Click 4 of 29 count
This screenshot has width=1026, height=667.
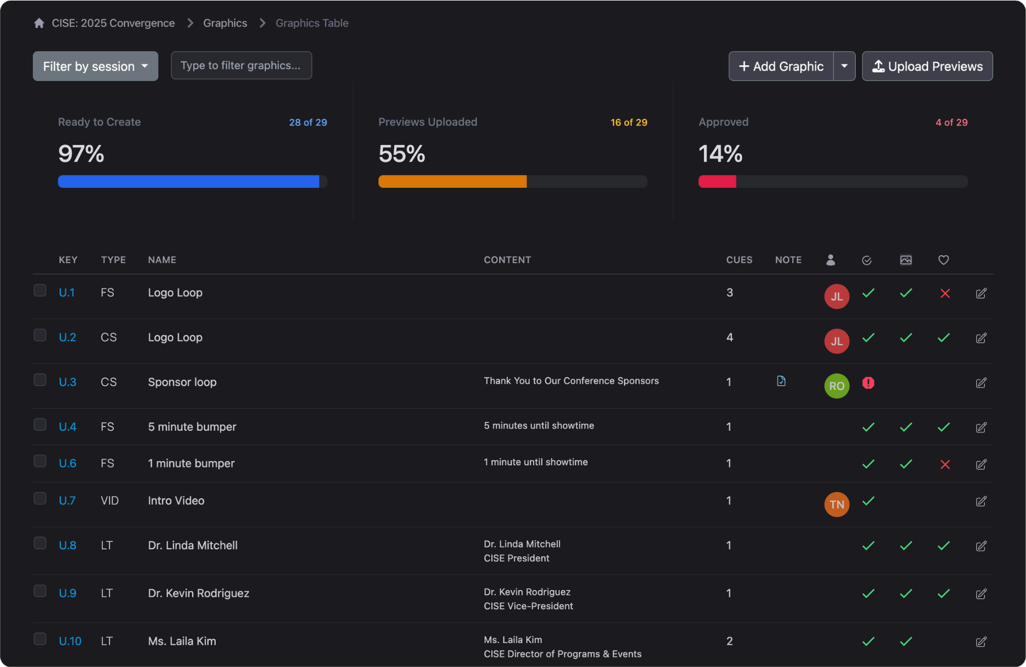(x=952, y=122)
